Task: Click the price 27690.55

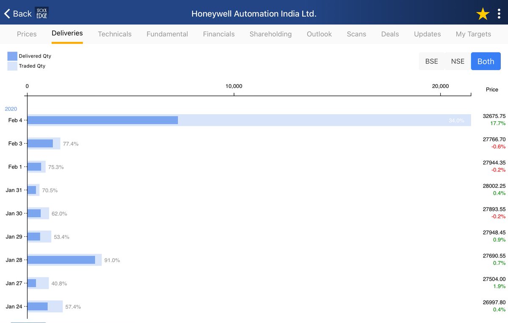Action: coord(494,255)
